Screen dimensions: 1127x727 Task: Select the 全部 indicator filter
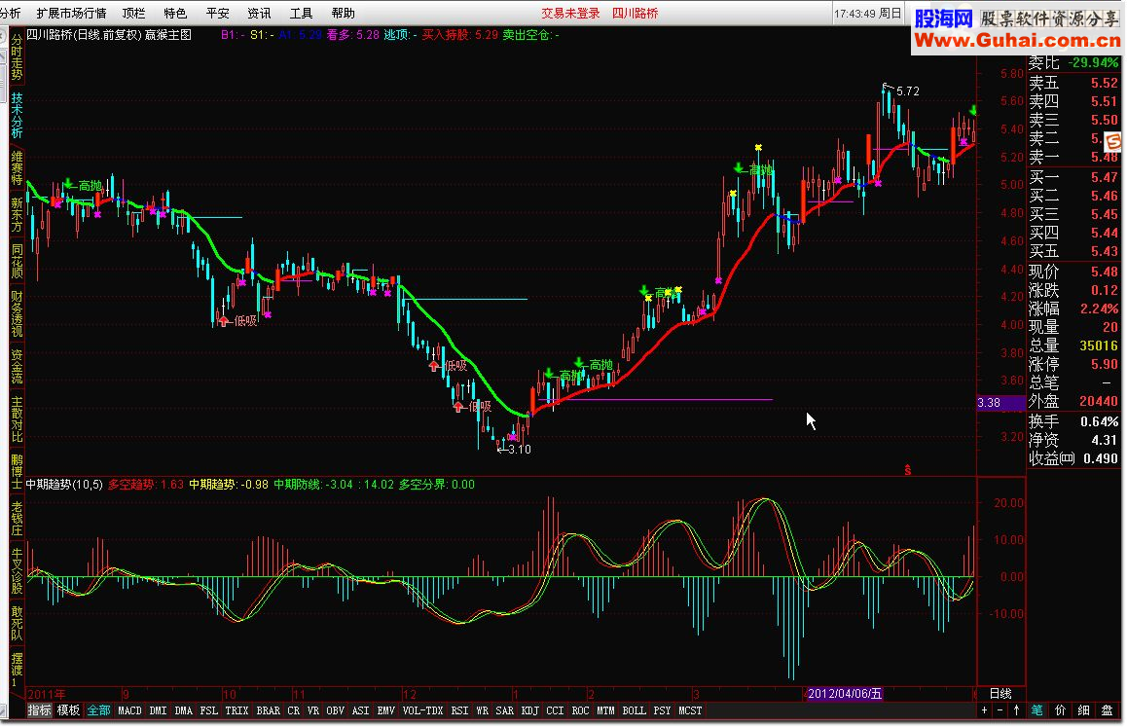pos(98,711)
